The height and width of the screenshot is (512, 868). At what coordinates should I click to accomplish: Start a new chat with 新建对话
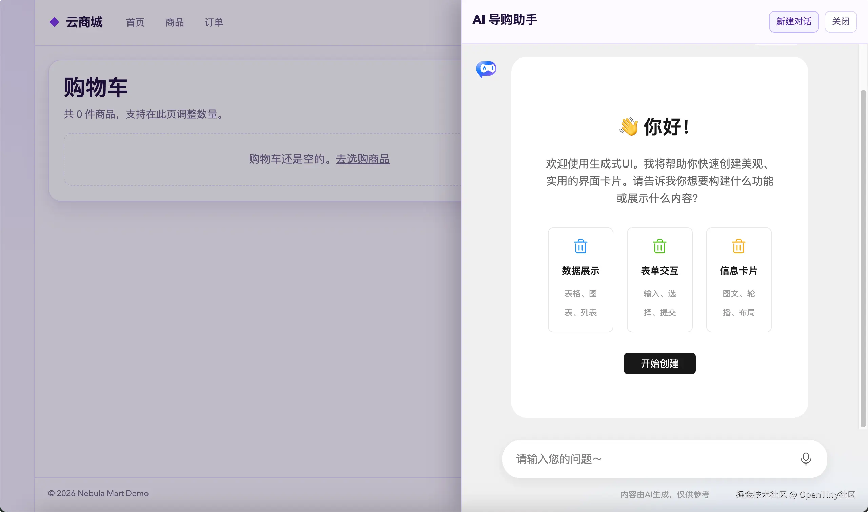coord(793,21)
